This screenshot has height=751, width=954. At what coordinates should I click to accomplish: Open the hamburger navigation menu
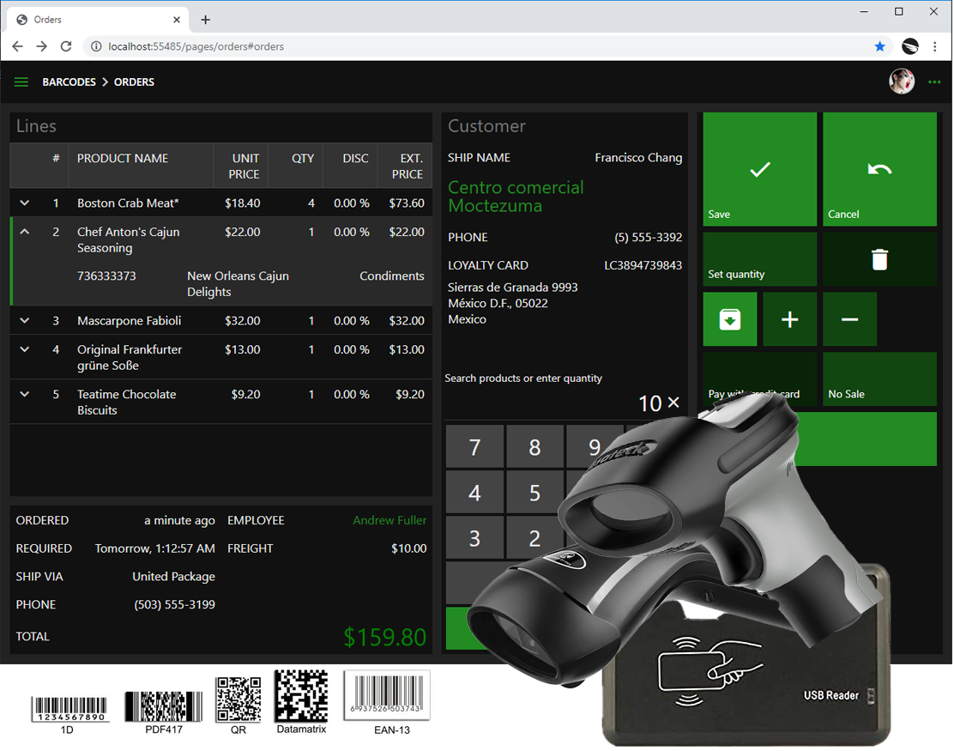pyautogui.click(x=21, y=82)
